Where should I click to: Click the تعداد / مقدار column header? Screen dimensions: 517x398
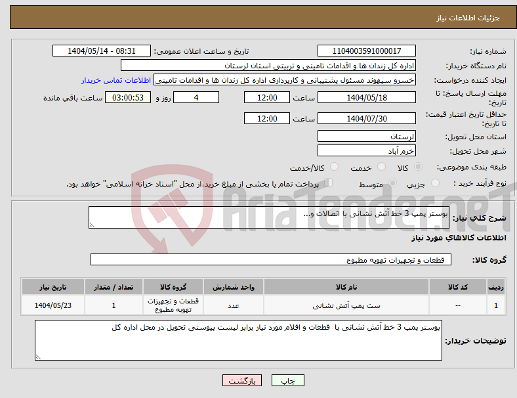coord(114,287)
